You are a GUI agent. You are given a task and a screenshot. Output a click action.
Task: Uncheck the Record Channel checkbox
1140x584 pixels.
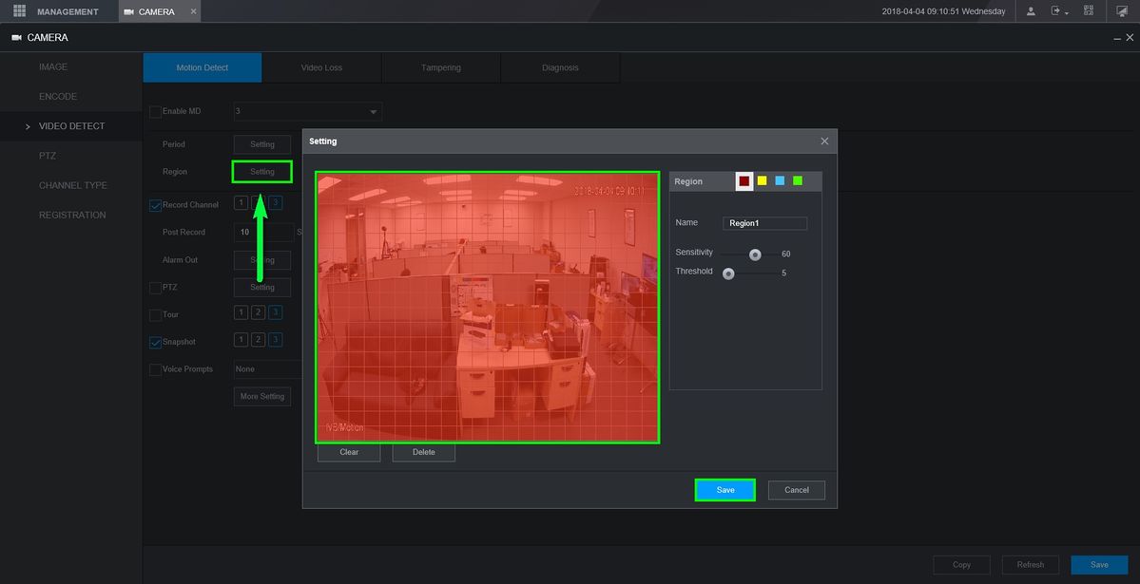click(x=155, y=205)
